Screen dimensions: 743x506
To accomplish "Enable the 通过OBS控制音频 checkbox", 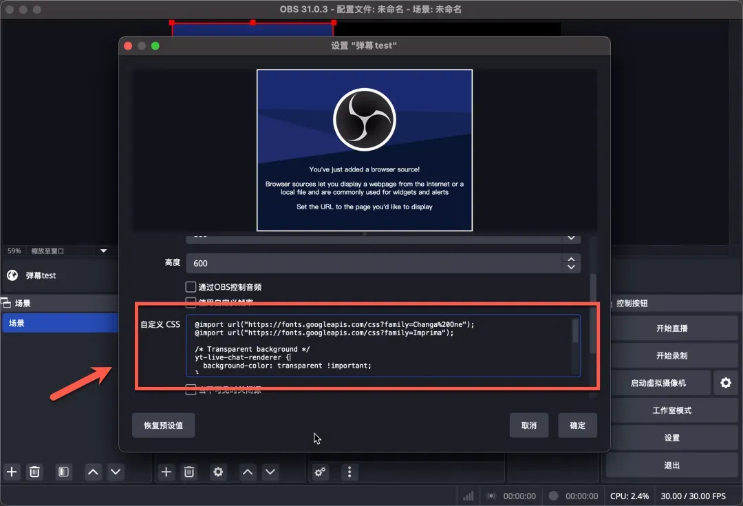I will [x=191, y=287].
